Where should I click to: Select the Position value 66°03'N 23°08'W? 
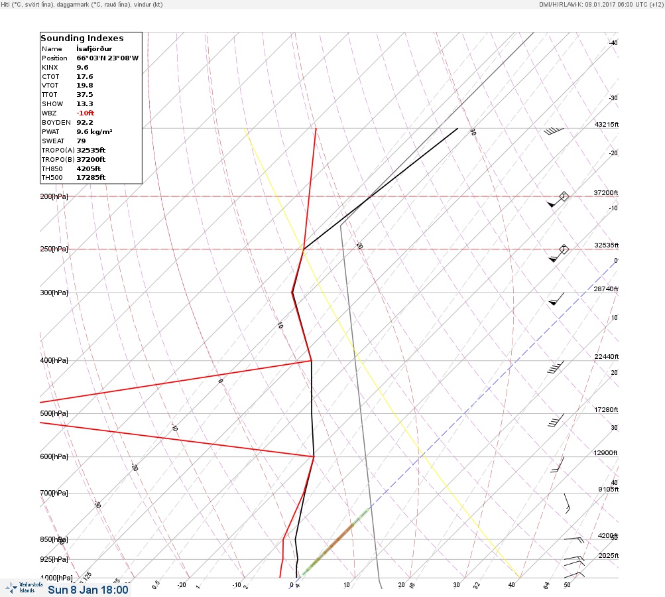pyautogui.click(x=107, y=58)
